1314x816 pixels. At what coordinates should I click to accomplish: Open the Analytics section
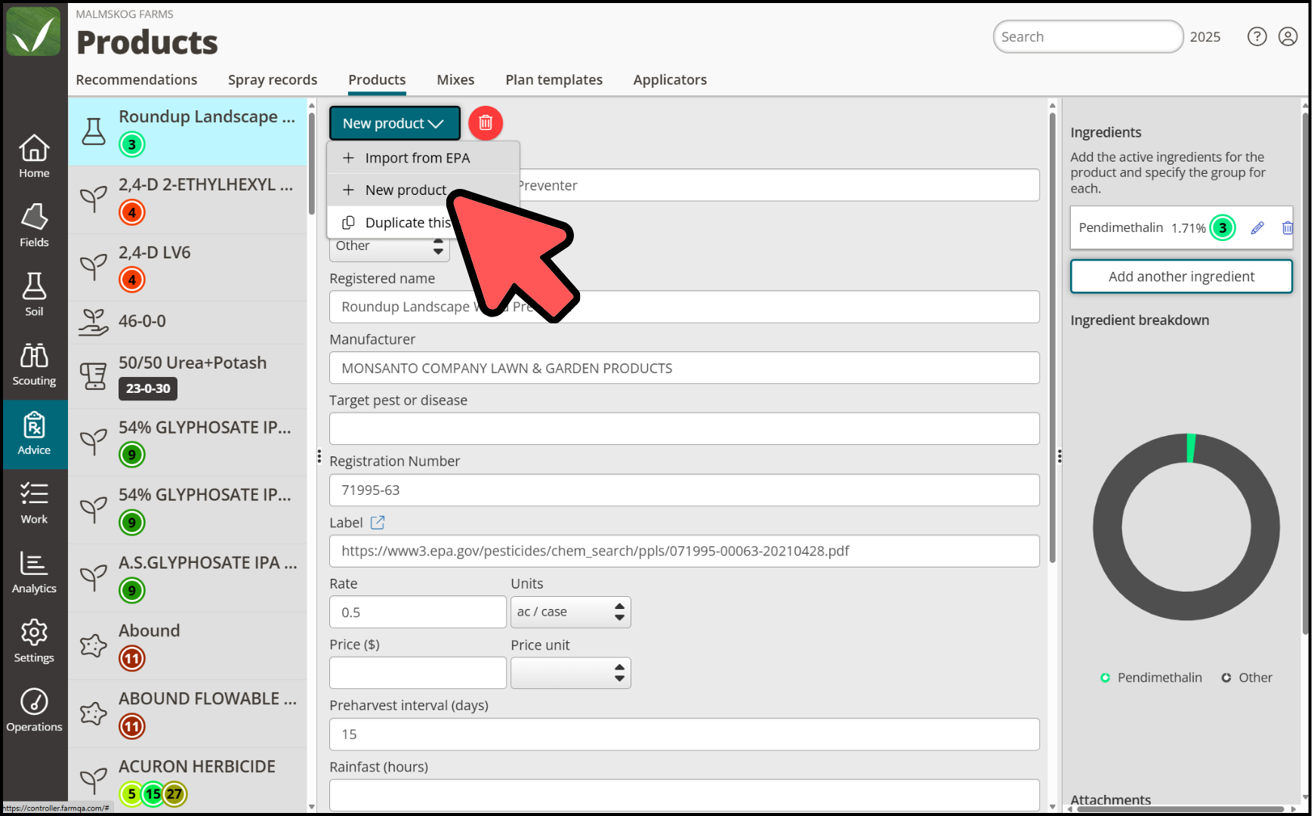34,573
